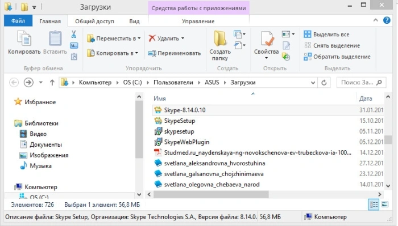Click Пользователи in the address path
Image resolution: width=398 pixels, height=226 pixels.
(x=173, y=82)
